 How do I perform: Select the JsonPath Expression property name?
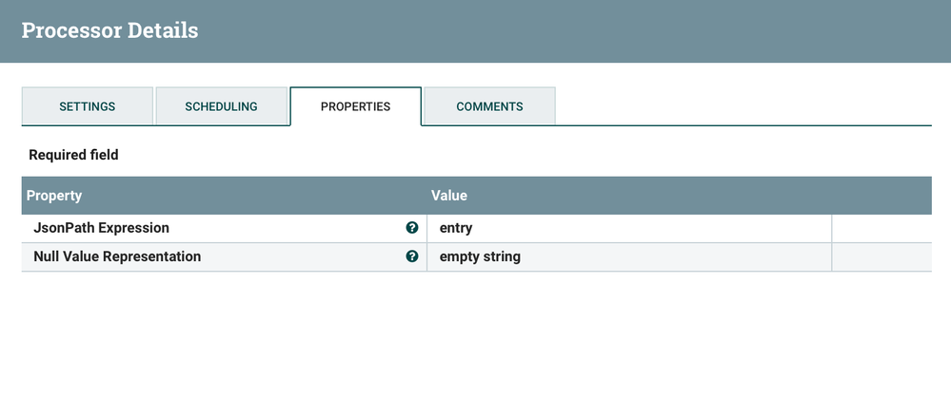pyautogui.click(x=101, y=229)
